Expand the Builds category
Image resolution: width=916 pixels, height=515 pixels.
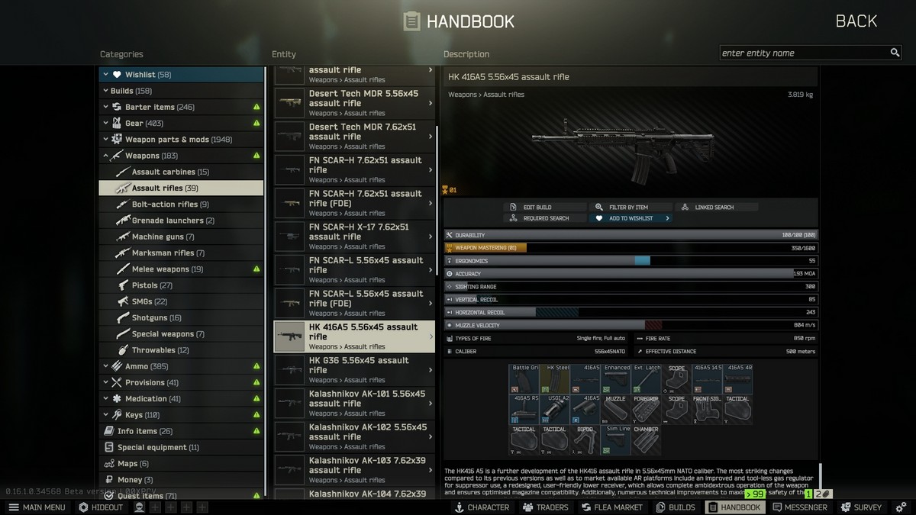point(106,90)
